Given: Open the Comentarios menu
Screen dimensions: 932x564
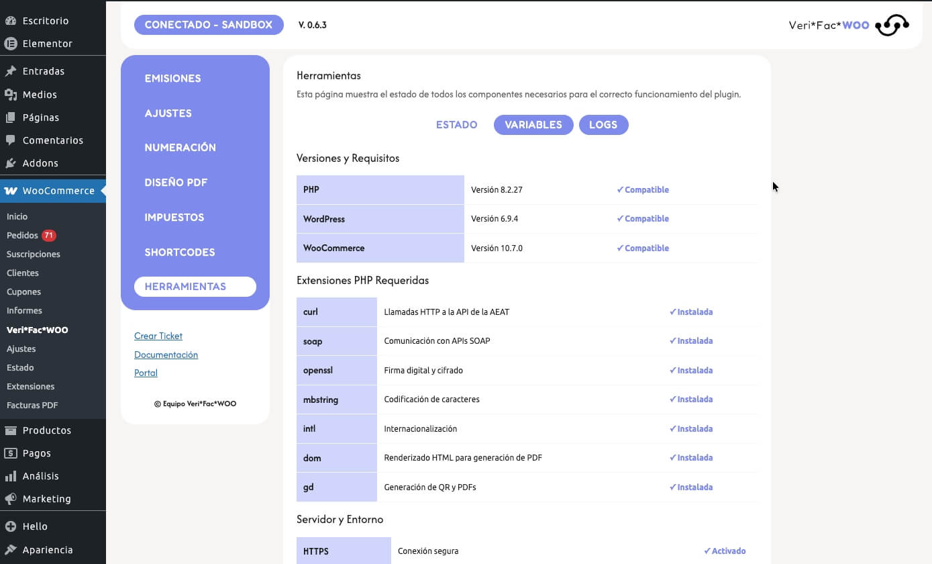Looking at the screenshot, I should [53, 140].
